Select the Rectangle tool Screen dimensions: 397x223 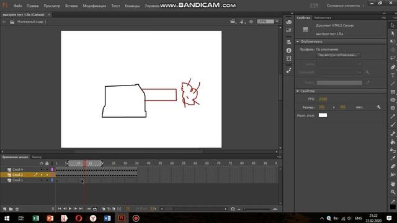tap(393, 92)
